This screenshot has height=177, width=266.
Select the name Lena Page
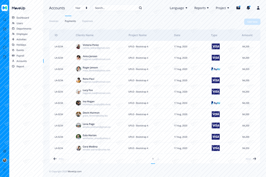click(88, 124)
